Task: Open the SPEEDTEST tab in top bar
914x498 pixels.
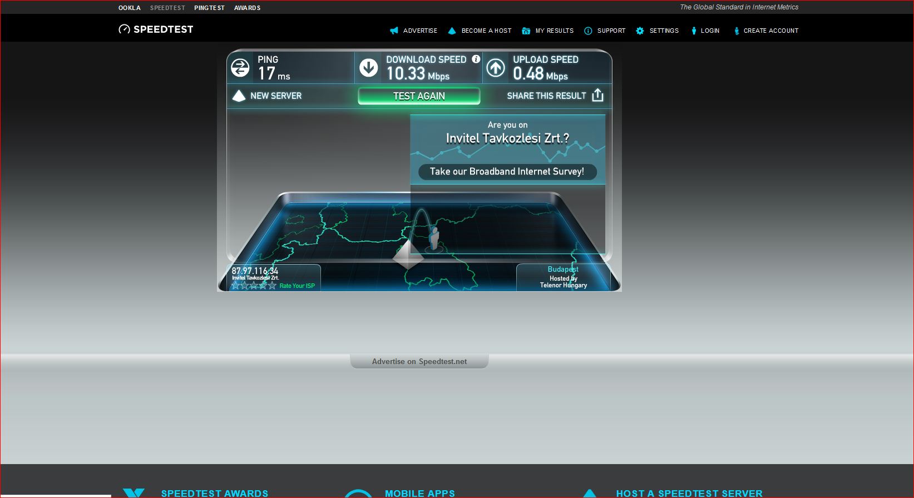Action: tap(167, 8)
